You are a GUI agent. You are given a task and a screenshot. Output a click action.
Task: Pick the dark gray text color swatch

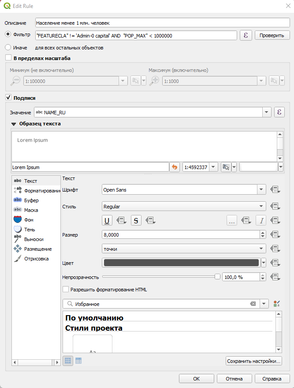181,263
